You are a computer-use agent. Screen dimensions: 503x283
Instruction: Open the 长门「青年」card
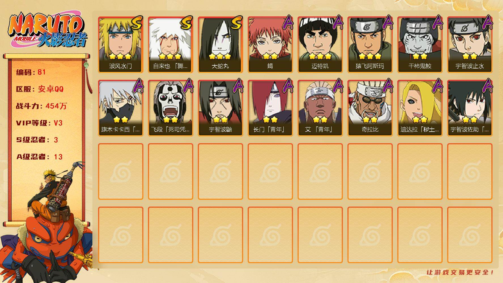pos(270,108)
